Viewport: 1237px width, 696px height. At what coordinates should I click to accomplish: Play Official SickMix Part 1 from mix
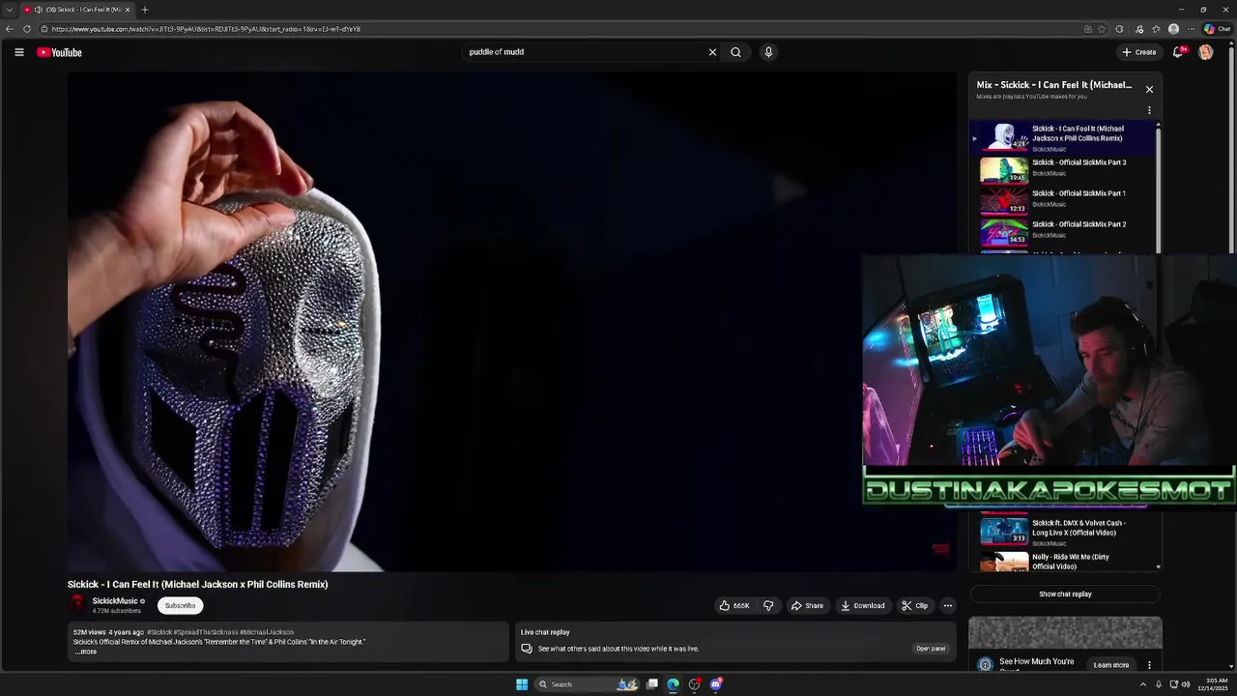(x=1063, y=199)
